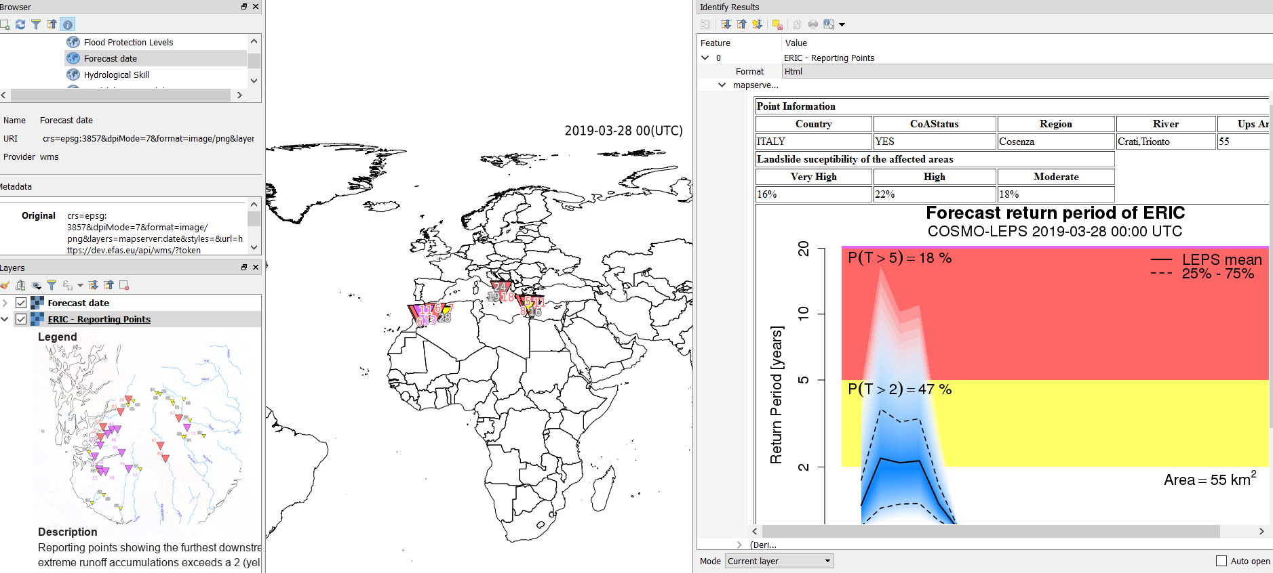Image resolution: width=1273 pixels, height=573 pixels.
Task: Click the Forecast return period chart
Action: 1012,364
